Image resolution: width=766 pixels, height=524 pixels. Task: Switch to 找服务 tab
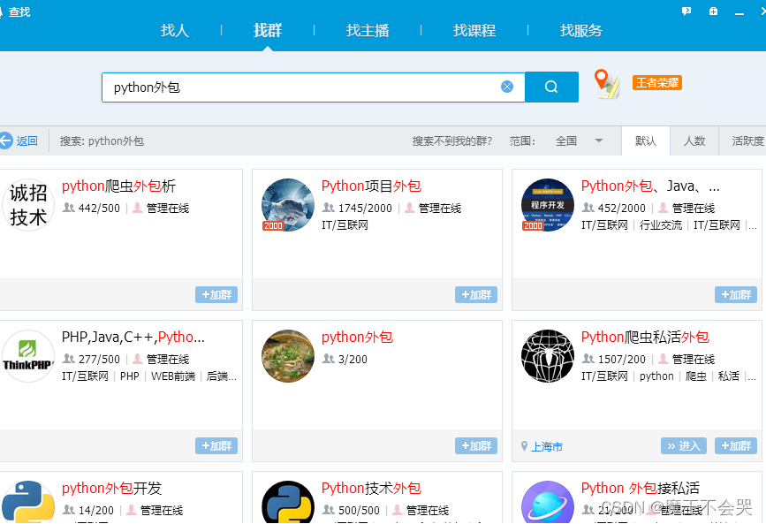tap(580, 30)
